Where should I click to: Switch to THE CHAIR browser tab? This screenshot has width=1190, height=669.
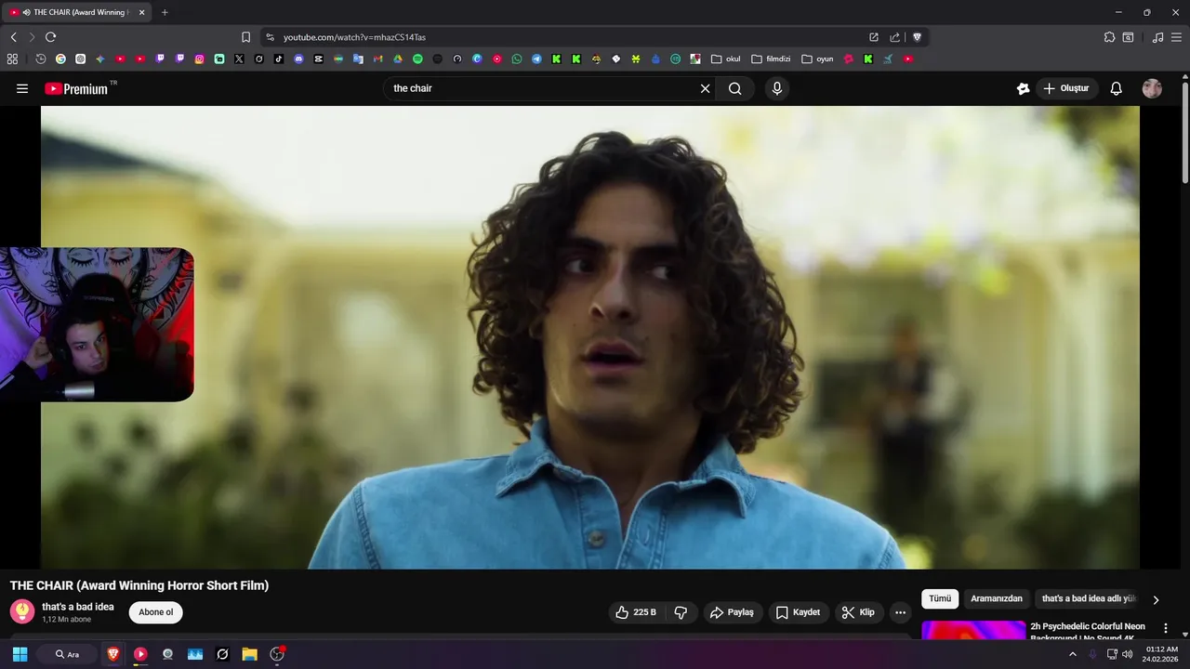(x=74, y=12)
